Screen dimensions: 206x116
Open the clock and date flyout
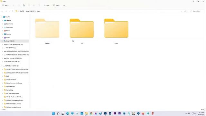click(x=201, y=113)
